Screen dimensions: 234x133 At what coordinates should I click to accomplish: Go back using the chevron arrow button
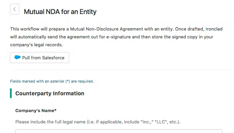(x=15, y=9)
